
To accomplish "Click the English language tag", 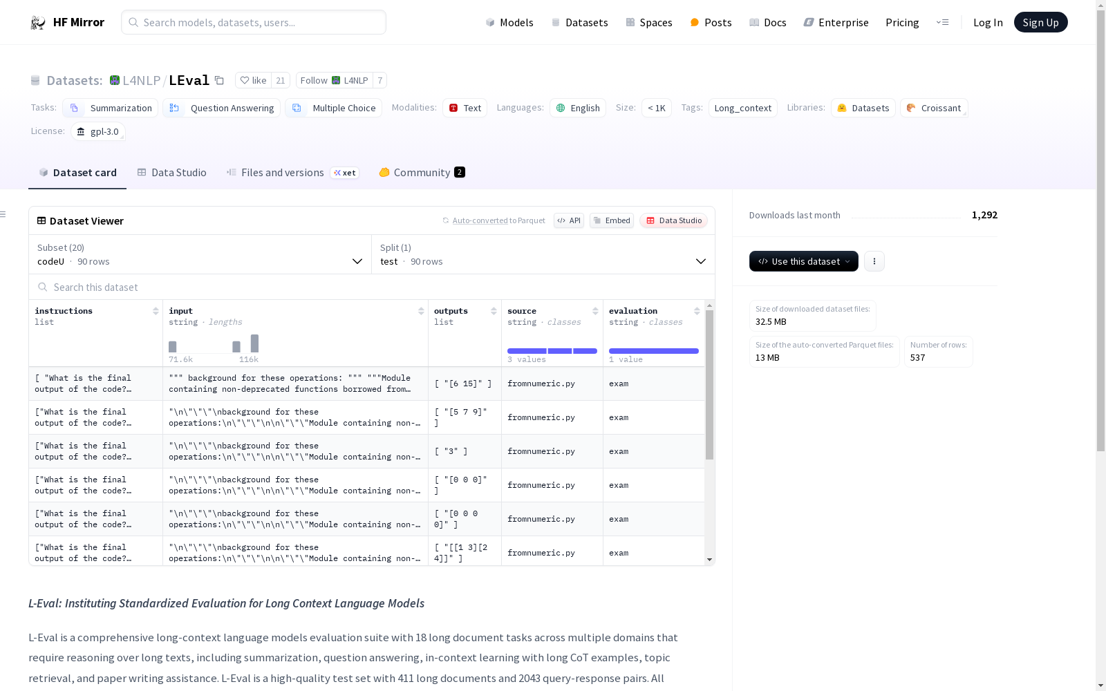I will click(x=578, y=108).
